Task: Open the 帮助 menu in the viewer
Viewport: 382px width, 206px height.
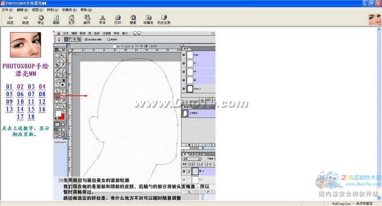Action: (86, 10)
